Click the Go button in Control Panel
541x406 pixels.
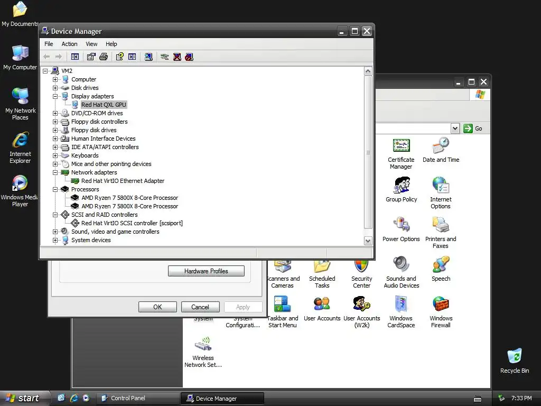tap(473, 128)
